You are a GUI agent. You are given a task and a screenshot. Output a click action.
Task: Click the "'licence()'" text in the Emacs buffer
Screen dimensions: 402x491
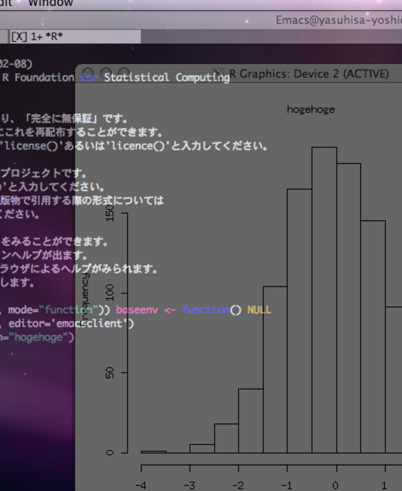(x=138, y=146)
